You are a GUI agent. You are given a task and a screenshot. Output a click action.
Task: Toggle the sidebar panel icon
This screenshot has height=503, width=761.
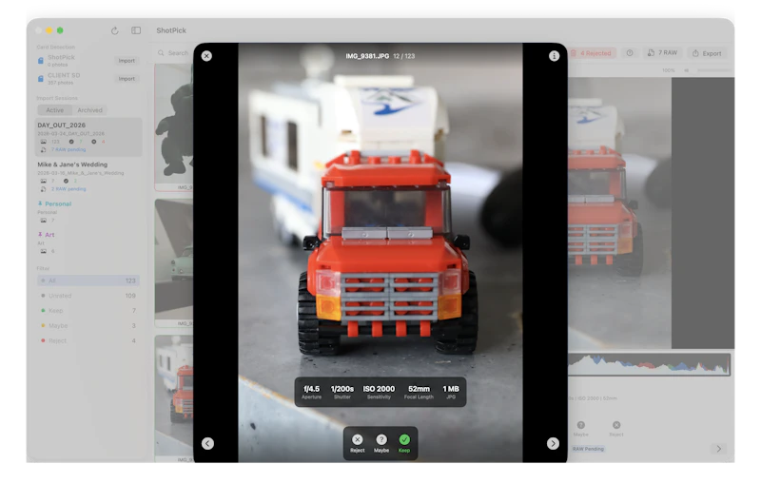click(x=136, y=30)
